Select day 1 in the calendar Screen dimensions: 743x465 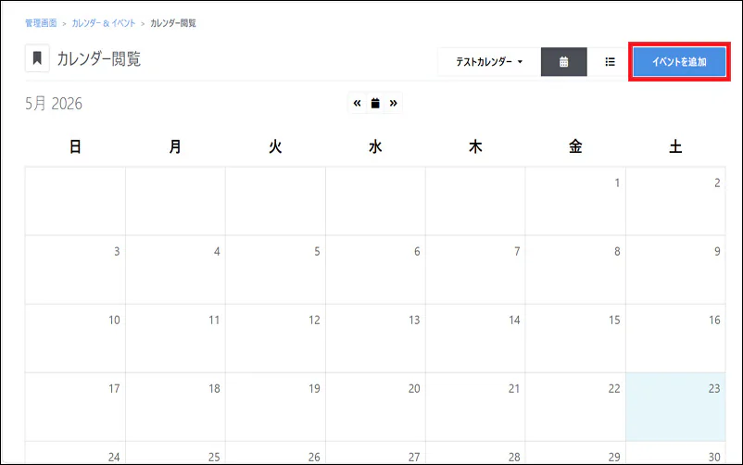(575, 201)
